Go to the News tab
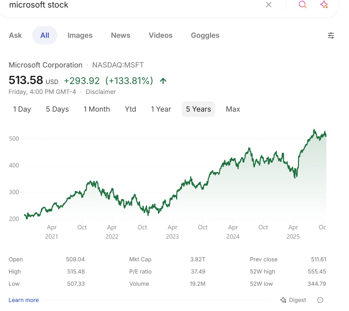349x311 pixels. click(x=121, y=35)
